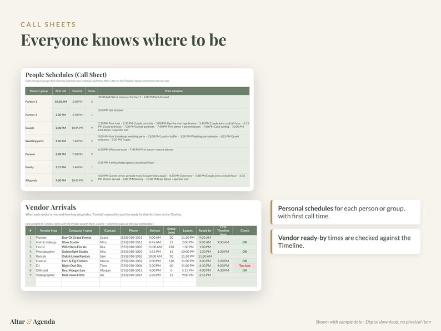Click contact "Theo" in the DJ row
The width and height of the screenshot is (441, 331).
pos(110,266)
